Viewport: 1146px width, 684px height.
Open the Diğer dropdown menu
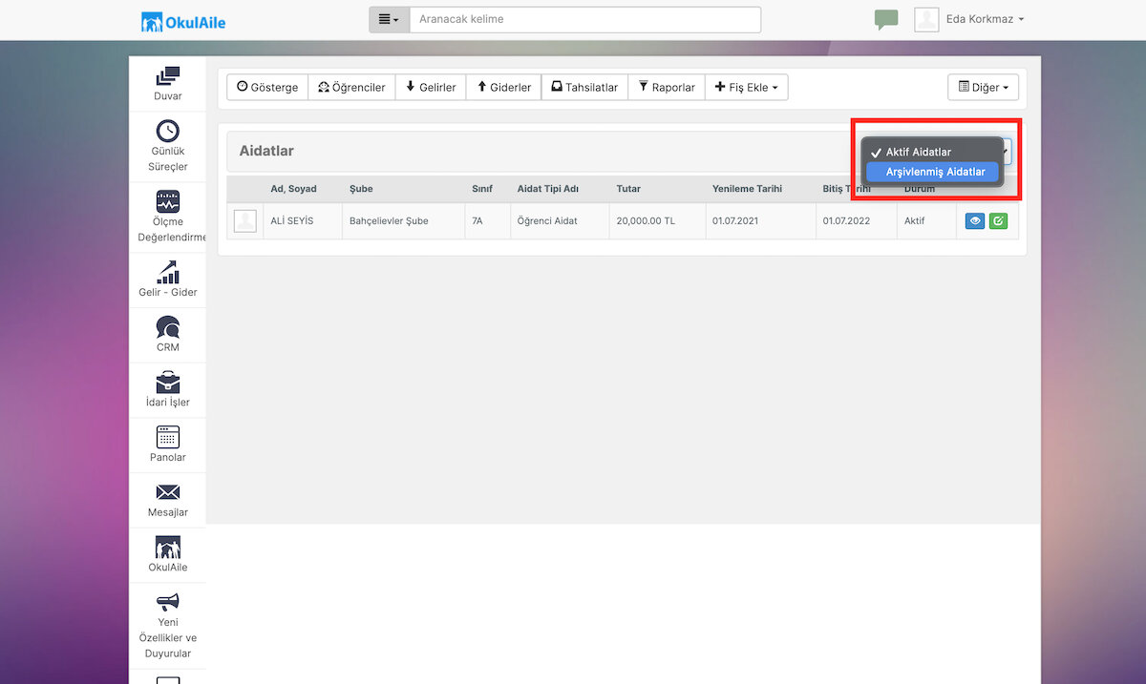click(984, 88)
